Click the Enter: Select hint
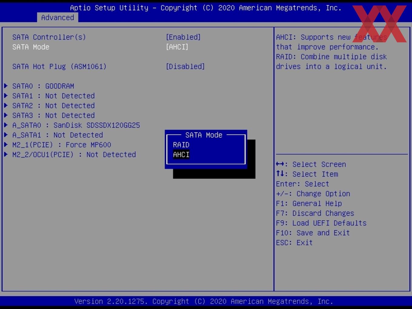412x309 pixels. pos(303,184)
